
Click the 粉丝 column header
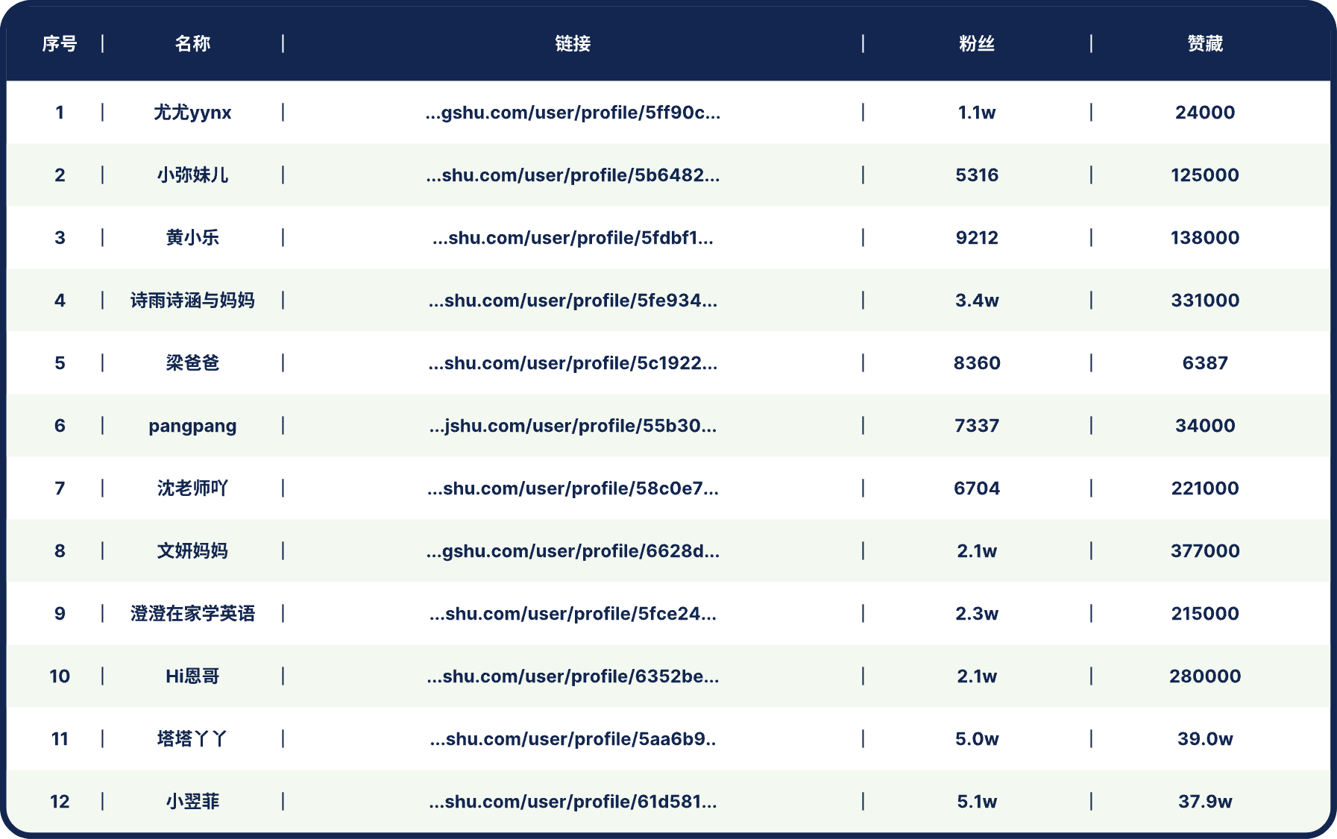coord(977,44)
